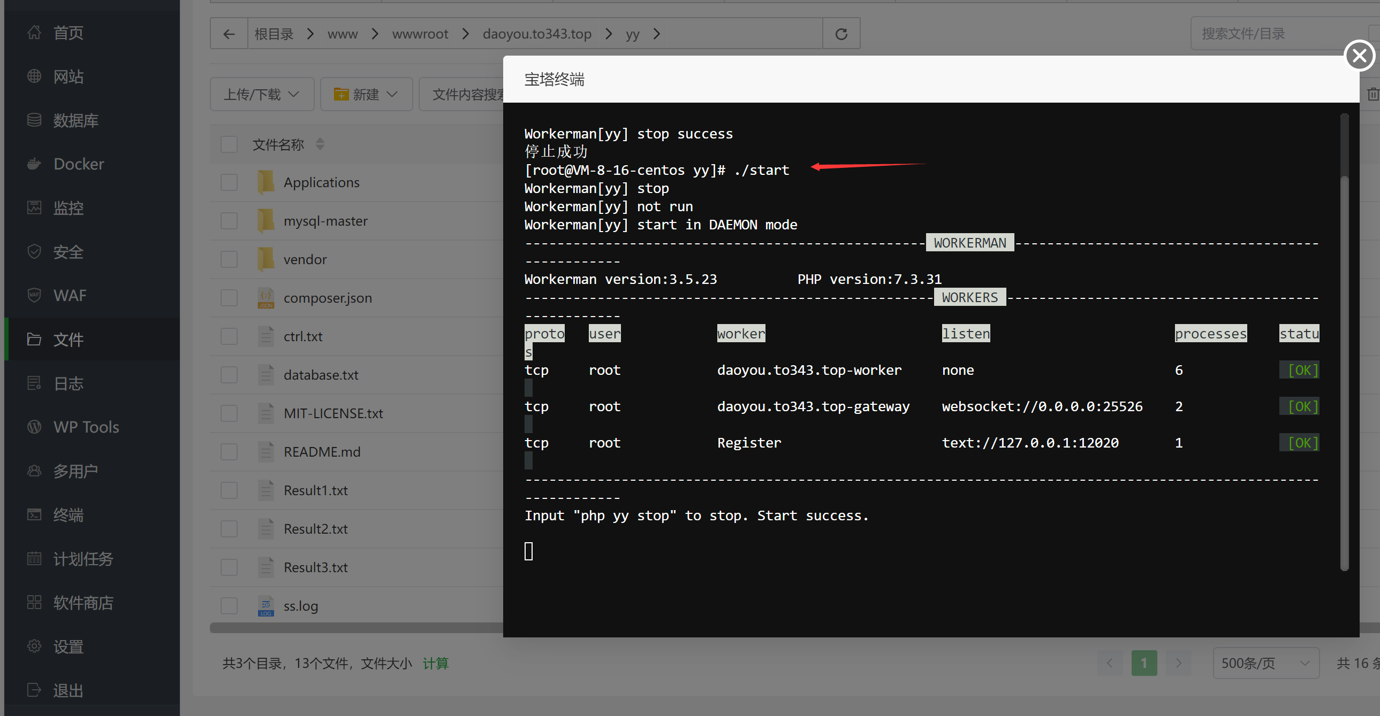Image resolution: width=1380 pixels, height=716 pixels.
Task: Close the 宝塔终端 terminal dialog
Action: 1359,56
